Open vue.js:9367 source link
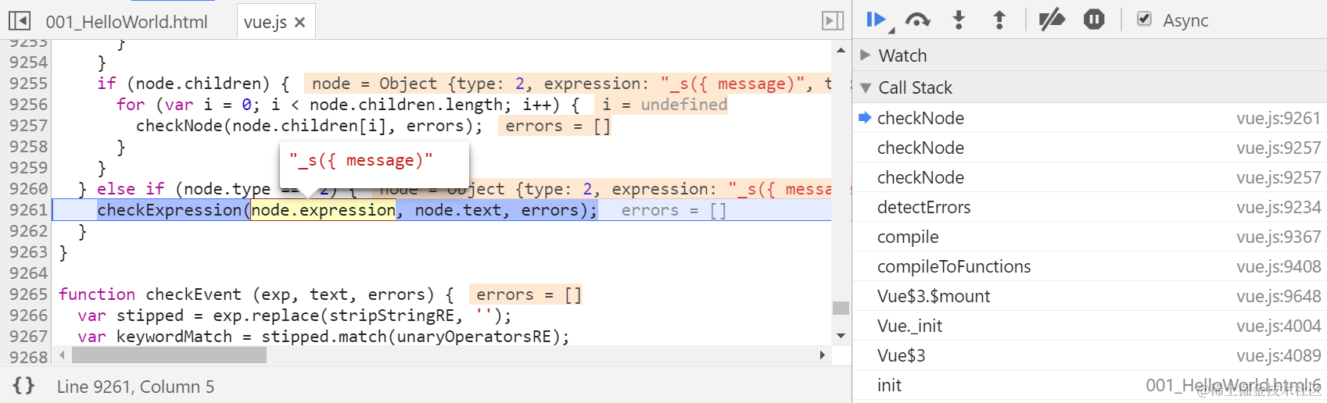1327x403 pixels. 1279,237
